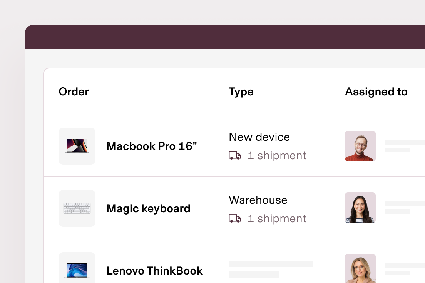View 1 shipment for Macbook Pro

pyautogui.click(x=277, y=156)
